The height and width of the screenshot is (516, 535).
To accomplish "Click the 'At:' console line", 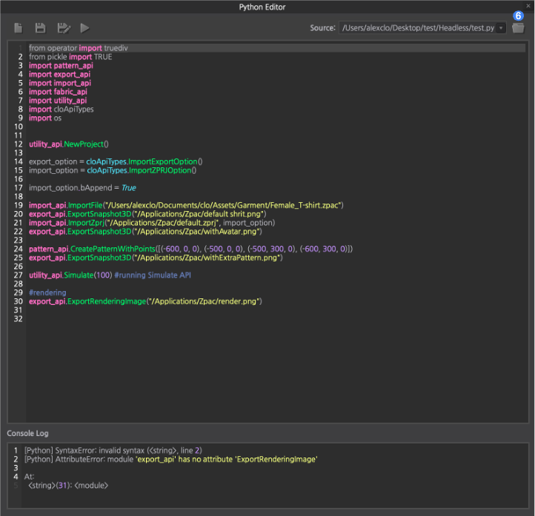I will [29, 477].
